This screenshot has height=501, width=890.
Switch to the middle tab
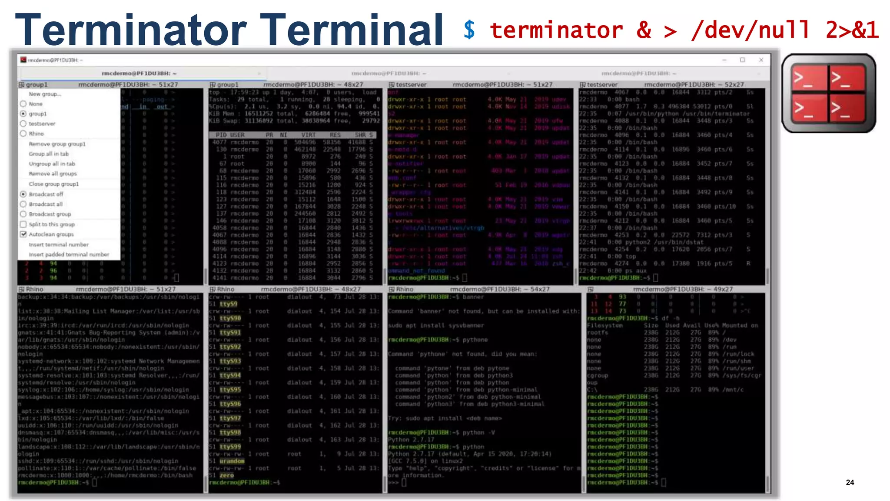(x=389, y=73)
